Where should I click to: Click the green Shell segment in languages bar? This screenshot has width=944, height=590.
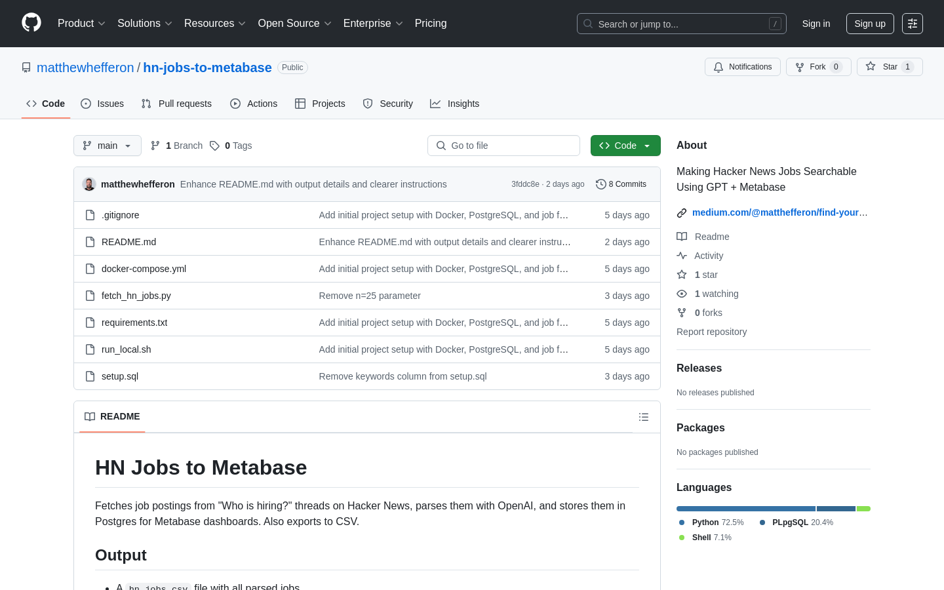pyautogui.click(x=863, y=509)
